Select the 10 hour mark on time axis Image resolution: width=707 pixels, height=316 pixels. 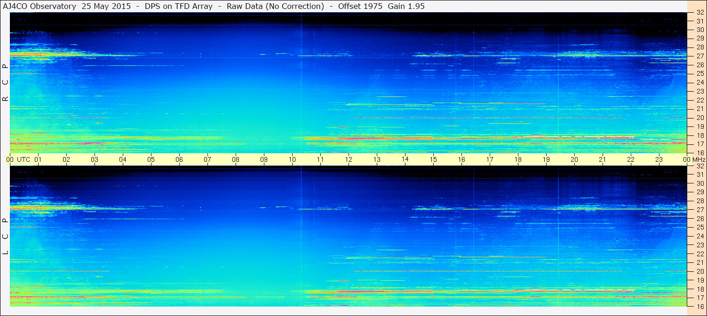tap(292, 159)
